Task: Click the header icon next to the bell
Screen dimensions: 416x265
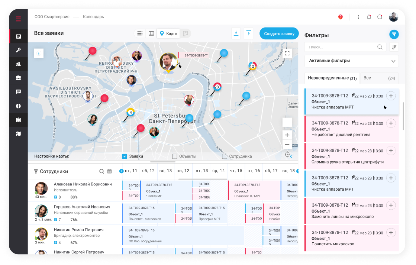Action: (380, 17)
